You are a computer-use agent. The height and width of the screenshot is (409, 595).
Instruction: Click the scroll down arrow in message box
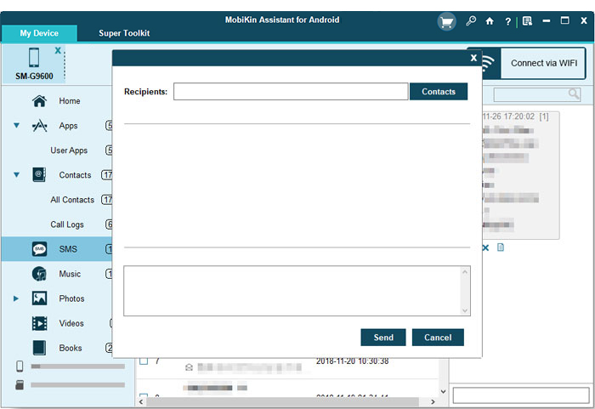[465, 310]
